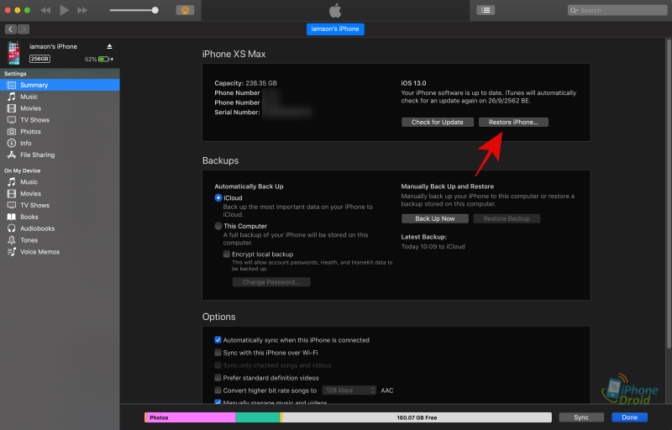The height and width of the screenshot is (430, 672).
Task: Click the iamaon's iPhone device tab
Action: click(336, 29)
